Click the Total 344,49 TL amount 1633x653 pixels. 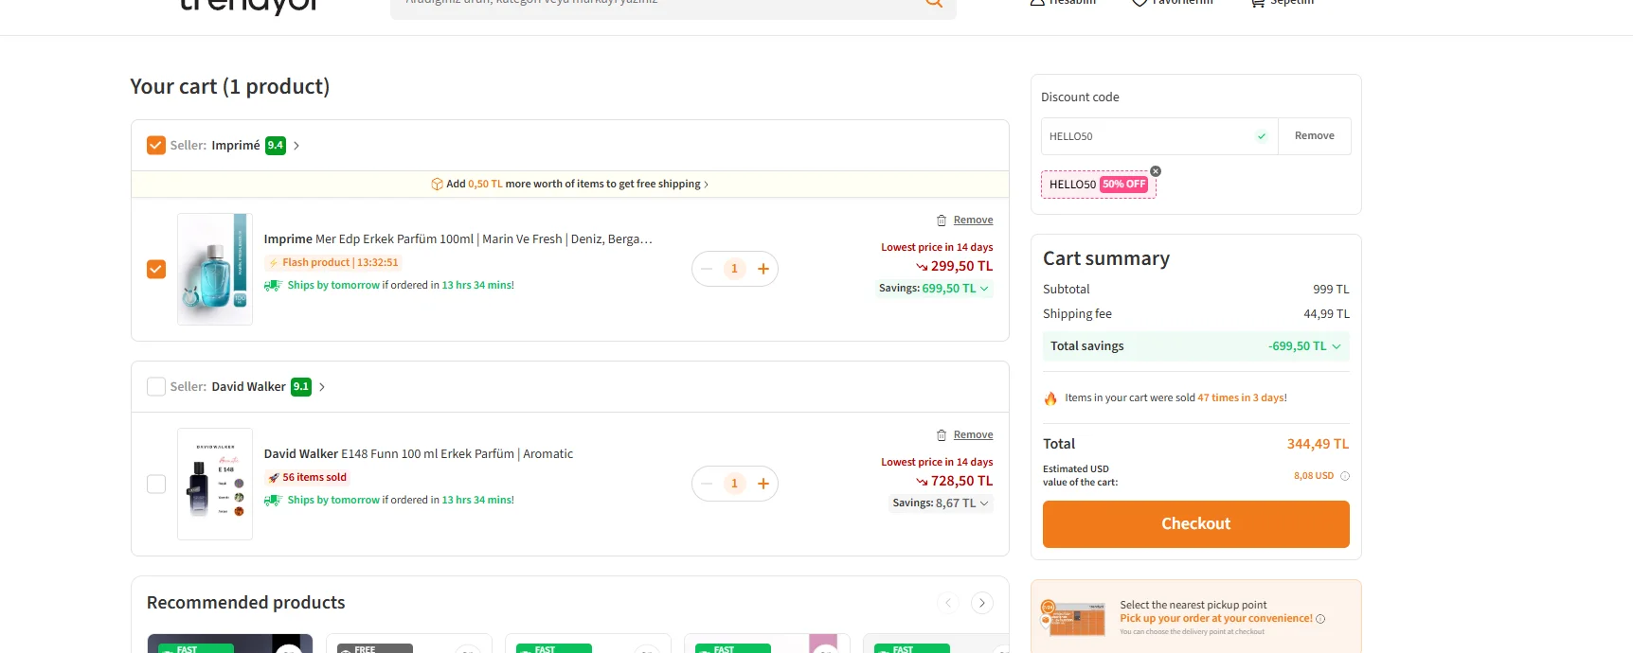click(x=1318, y=444)
